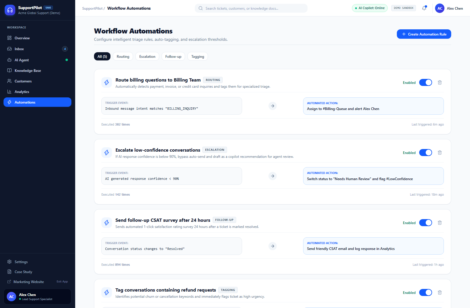
Task: Go to AI Agent
Action: 37,60
